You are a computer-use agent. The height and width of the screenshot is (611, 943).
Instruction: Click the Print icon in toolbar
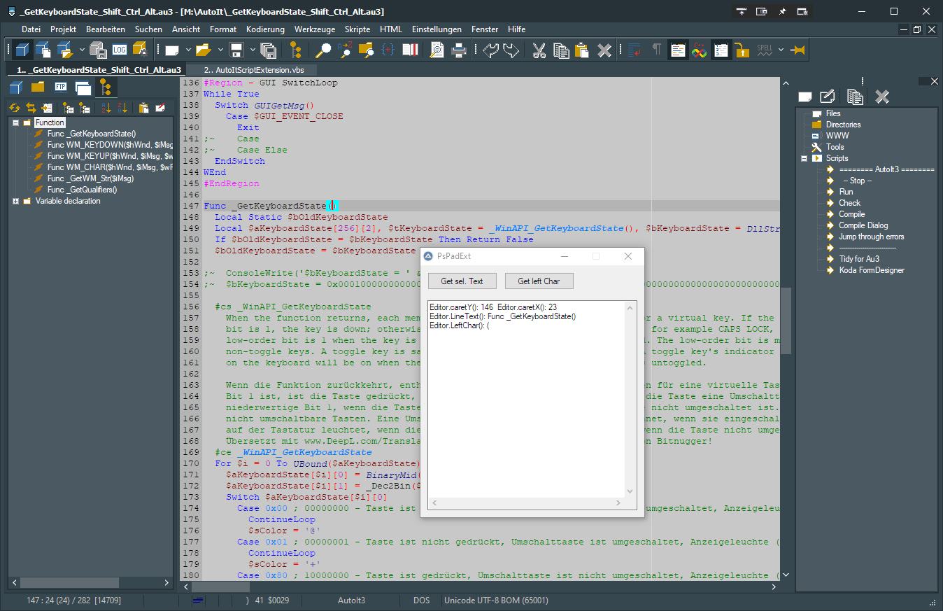[459, 50]
